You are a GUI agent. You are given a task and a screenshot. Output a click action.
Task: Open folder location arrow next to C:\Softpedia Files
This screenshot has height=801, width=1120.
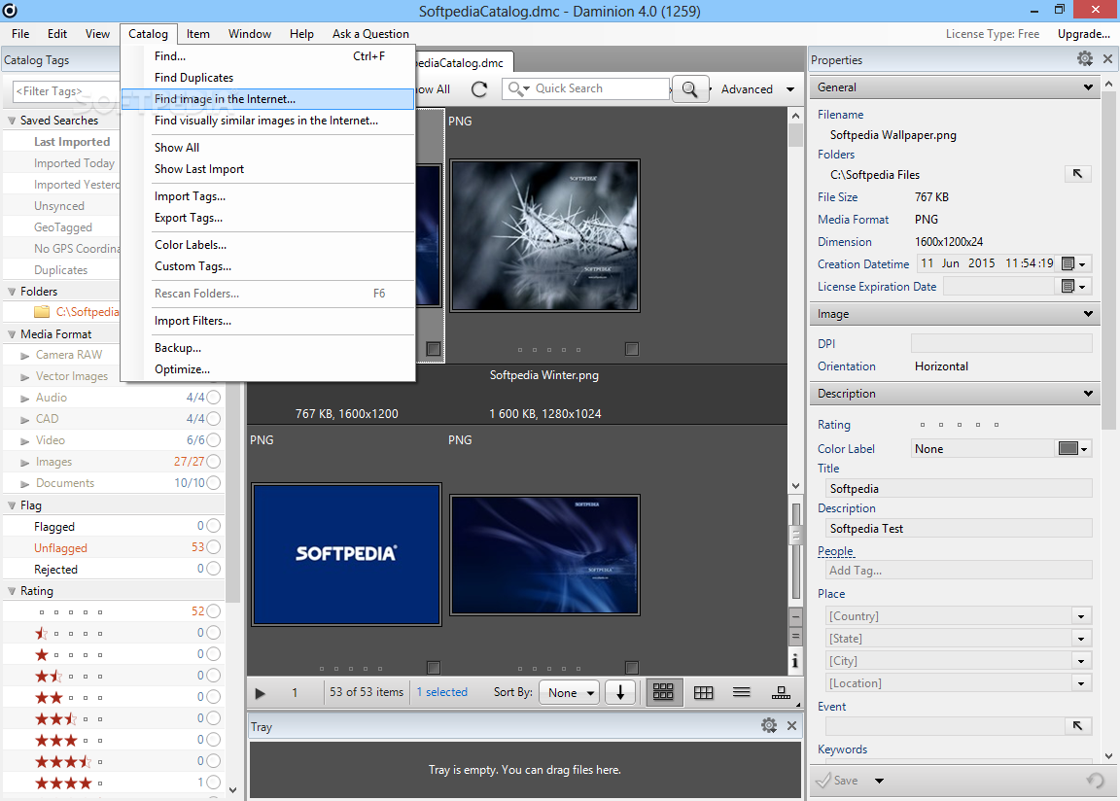tap(1077, 174)
